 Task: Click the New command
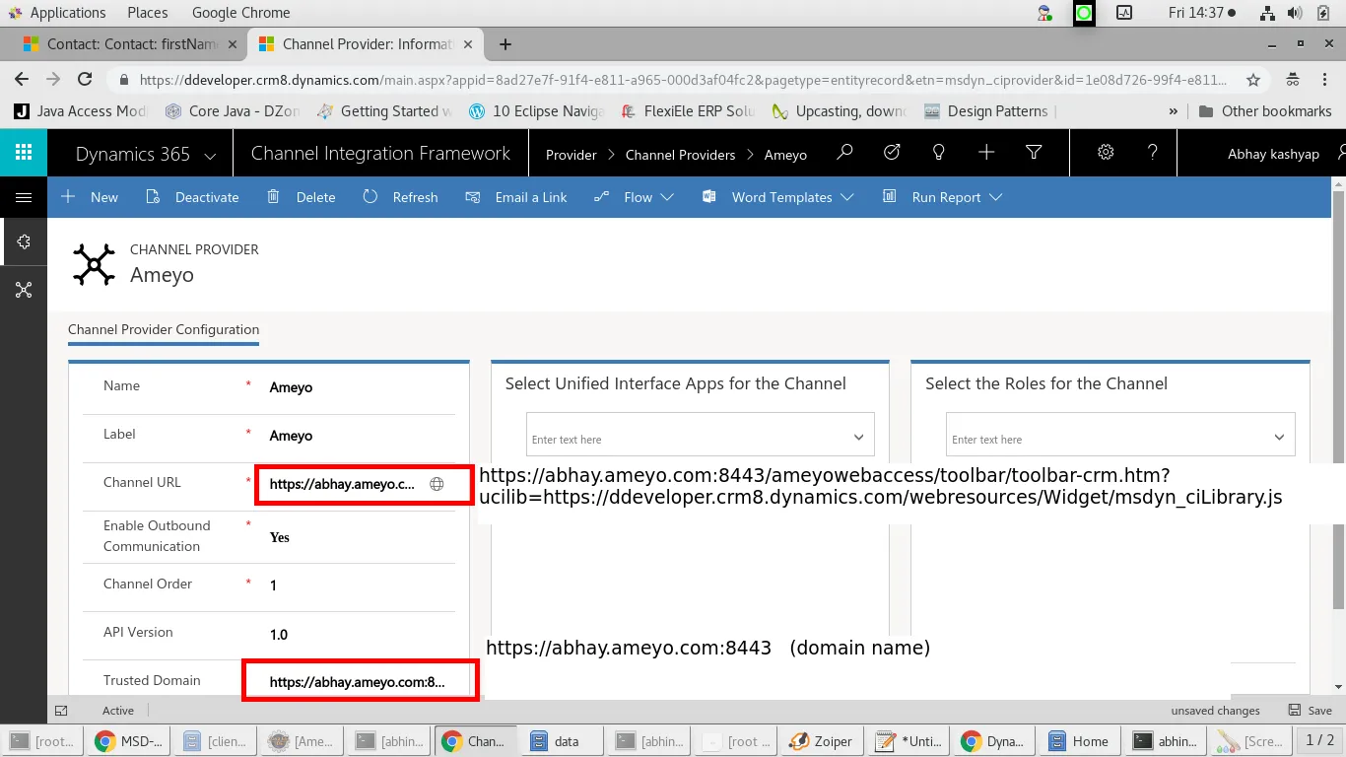(90, 197)
